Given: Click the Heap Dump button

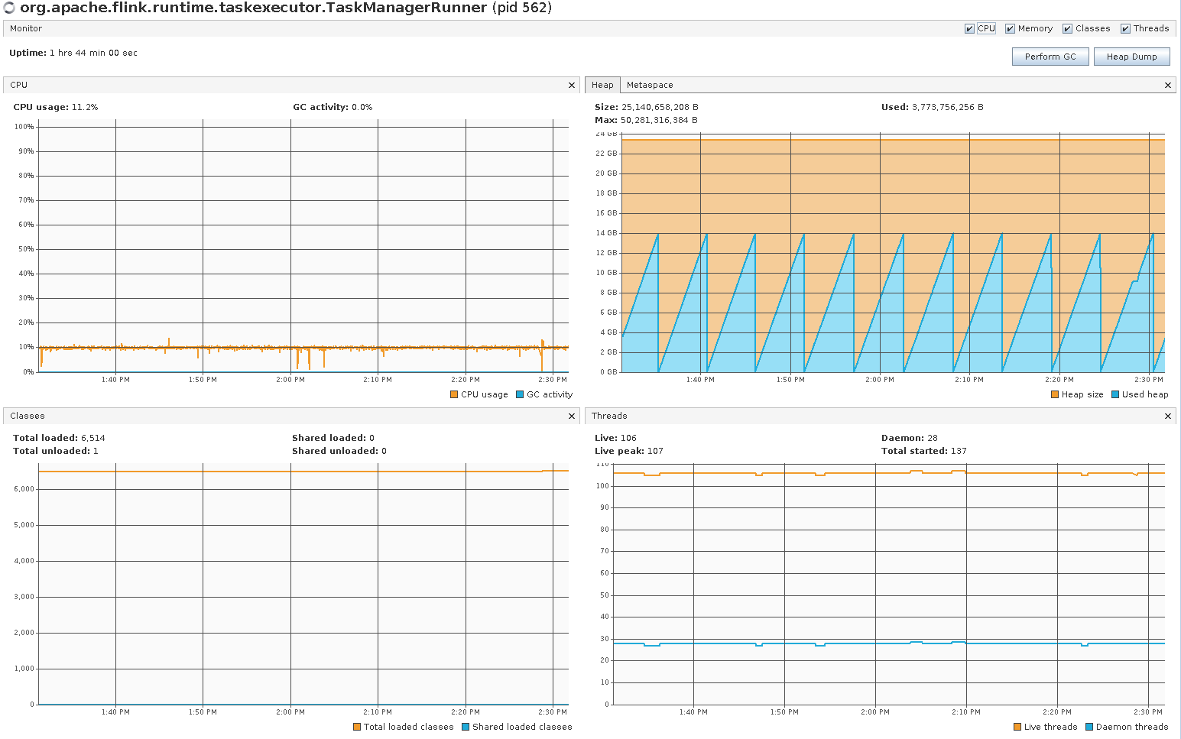Looking at the screenshot, I should click(x=1131, y=57).
